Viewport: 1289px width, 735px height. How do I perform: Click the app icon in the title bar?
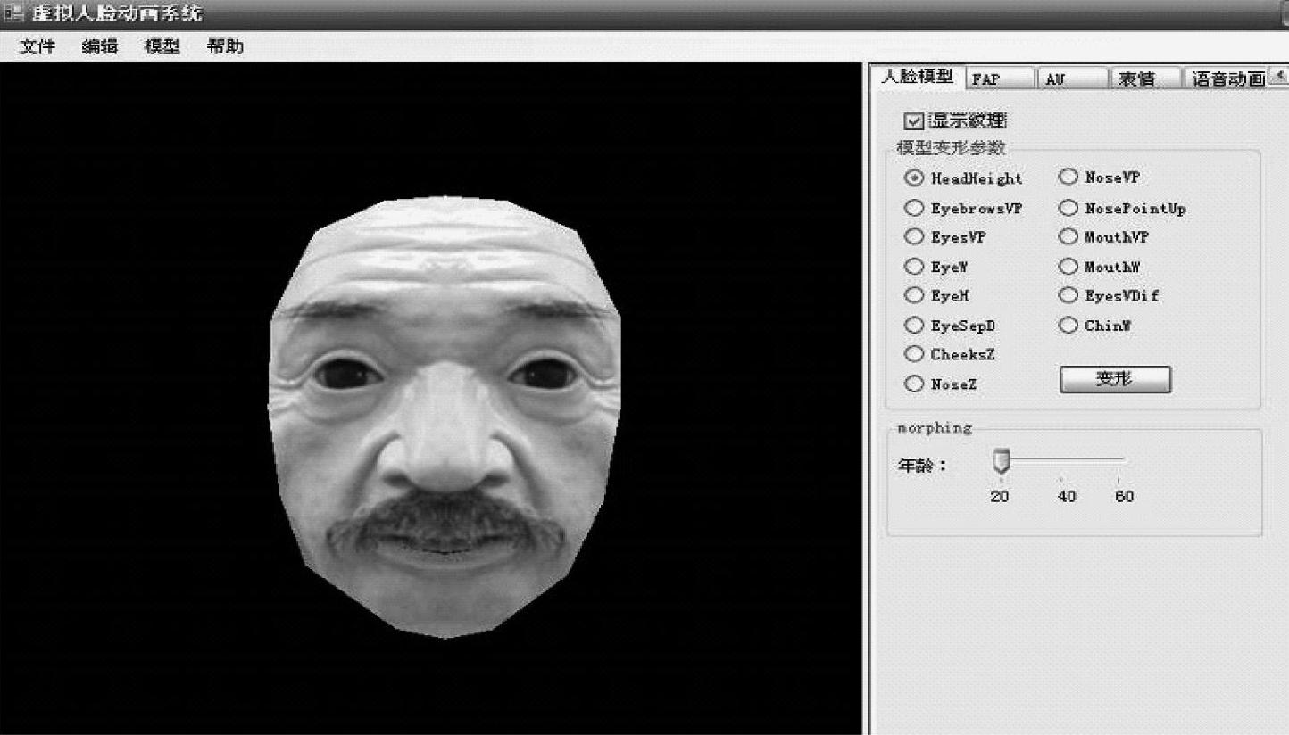(13, 13)
